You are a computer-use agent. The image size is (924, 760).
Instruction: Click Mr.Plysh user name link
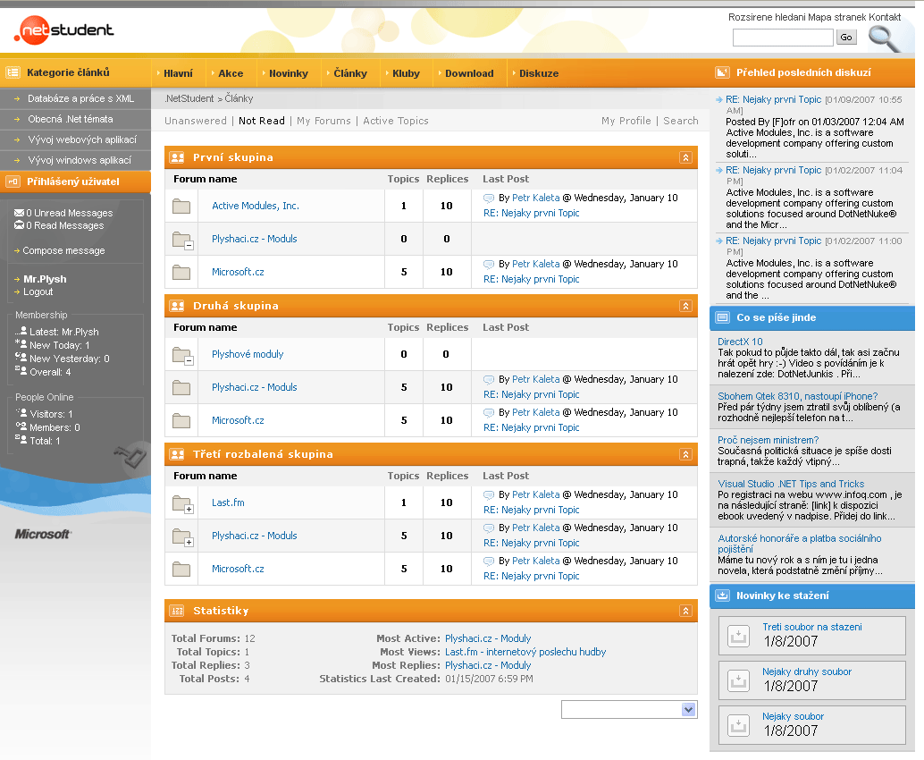pos(45,280)
